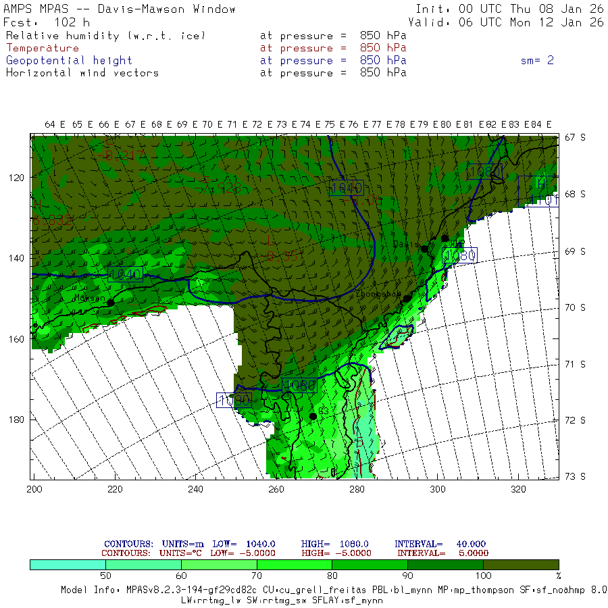Screen dimensions: 608x608
Task: Click the 1080 contour label right of Davis
Action: (459, 255)
